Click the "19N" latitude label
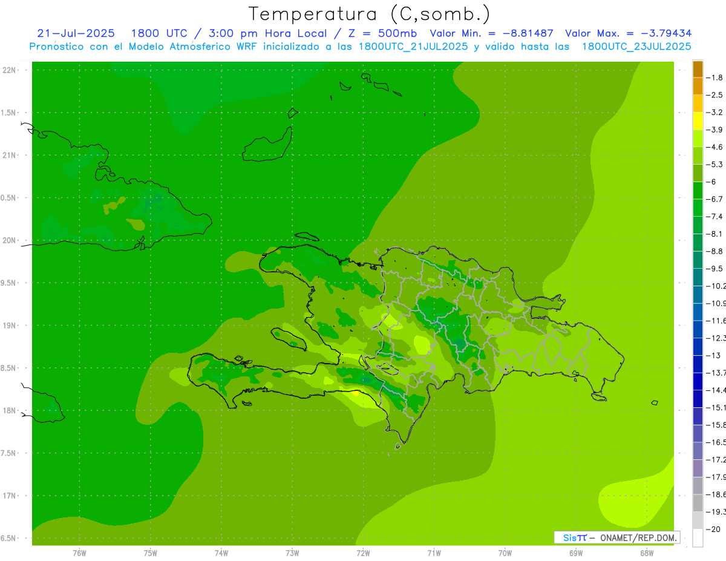726x561 pixels. (x=9, y=326)
